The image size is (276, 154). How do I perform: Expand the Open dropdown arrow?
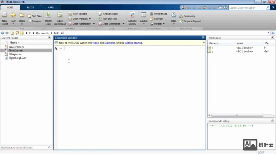(22, 24)
